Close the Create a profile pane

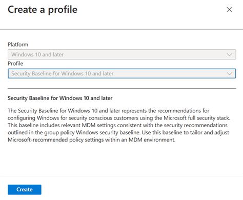pyautogui.click(x=229, y=10)
